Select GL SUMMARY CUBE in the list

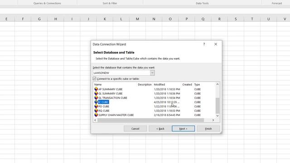click(x=111, y=94)
